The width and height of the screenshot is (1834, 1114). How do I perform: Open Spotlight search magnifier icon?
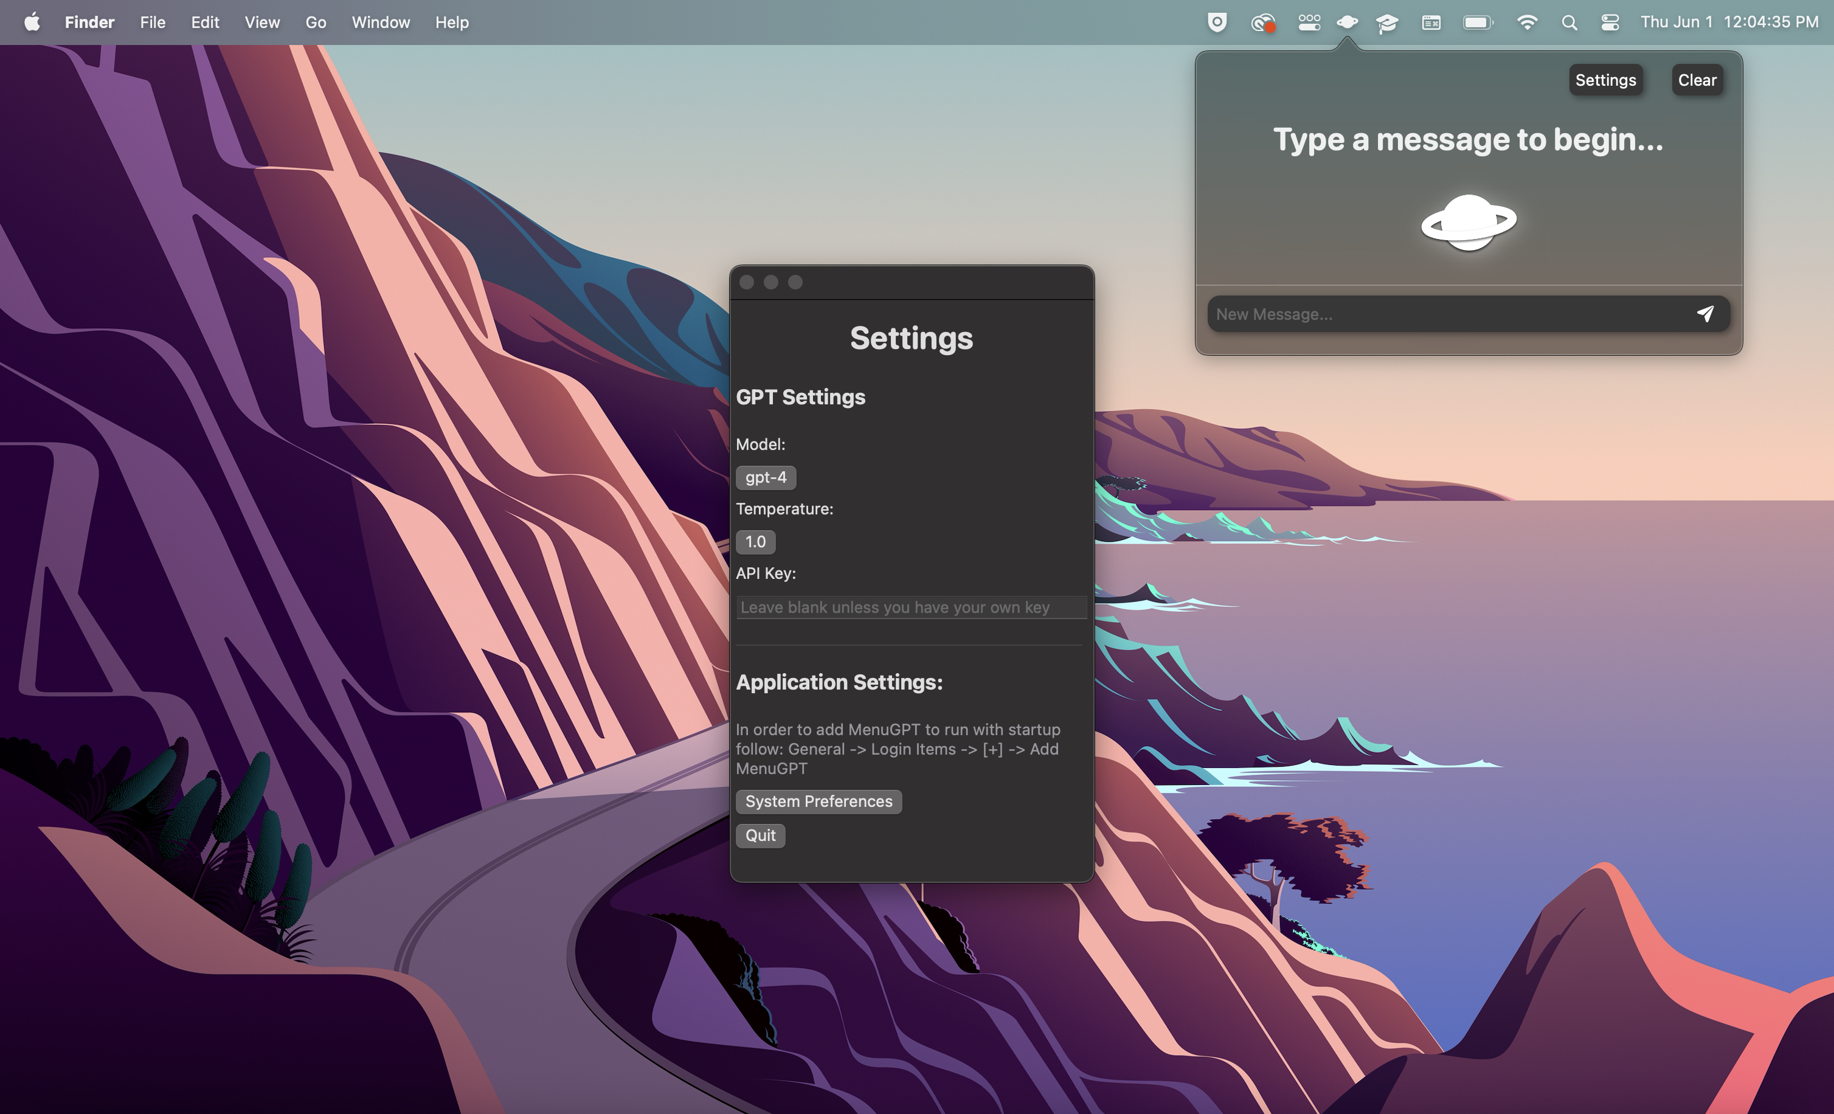[1569, 22]
